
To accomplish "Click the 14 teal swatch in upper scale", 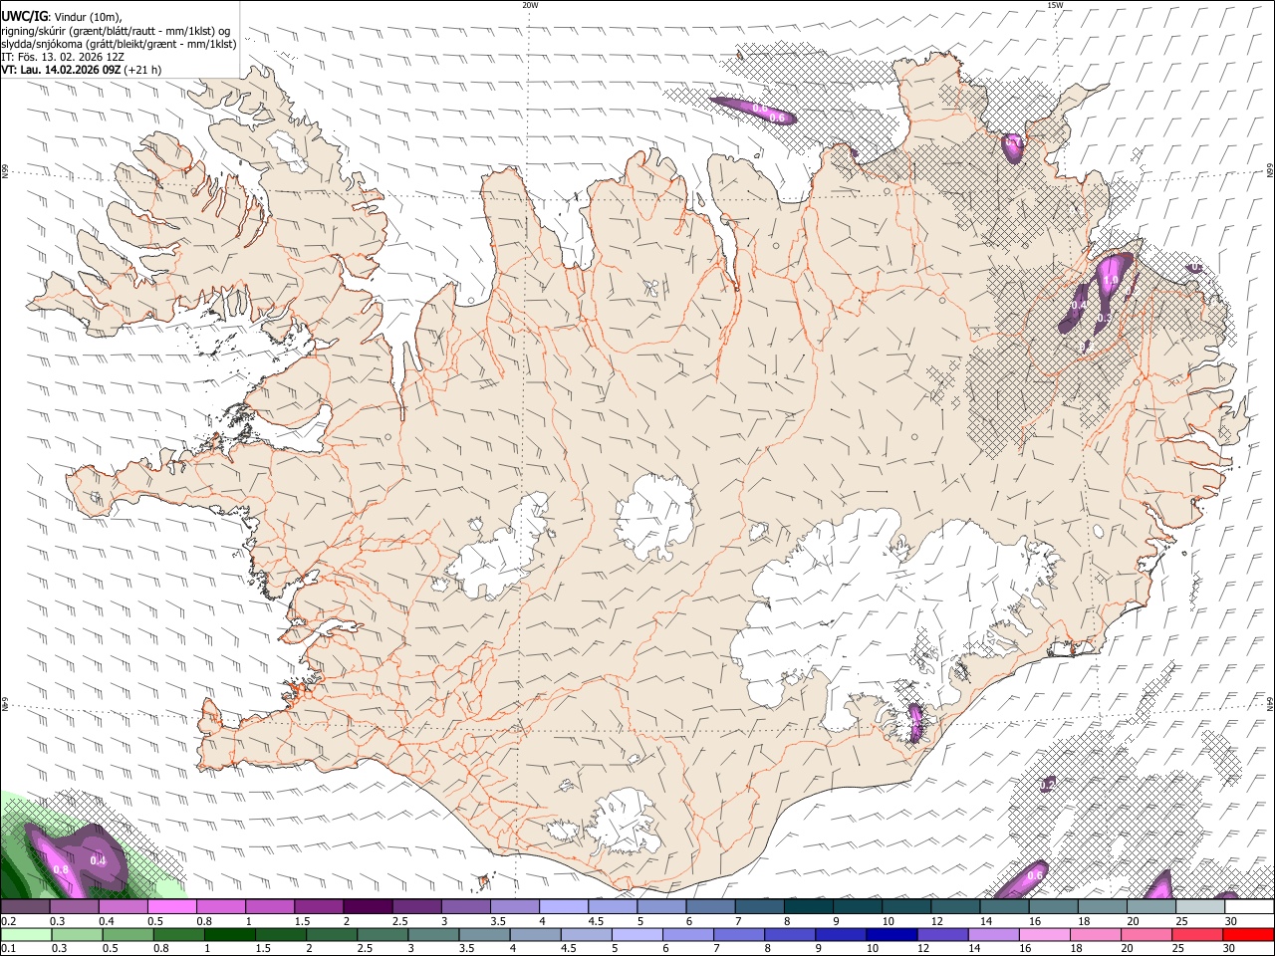I will pyautogui.click(x=1004, y=907).
